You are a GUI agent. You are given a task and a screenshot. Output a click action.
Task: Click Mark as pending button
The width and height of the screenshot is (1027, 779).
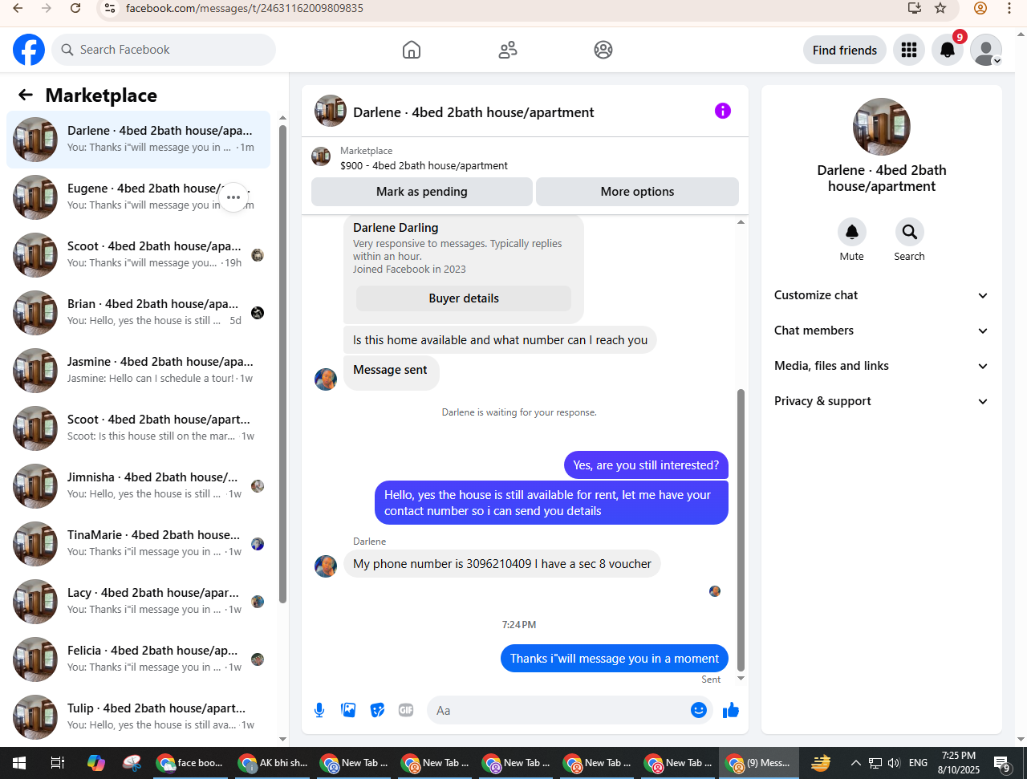422,192
